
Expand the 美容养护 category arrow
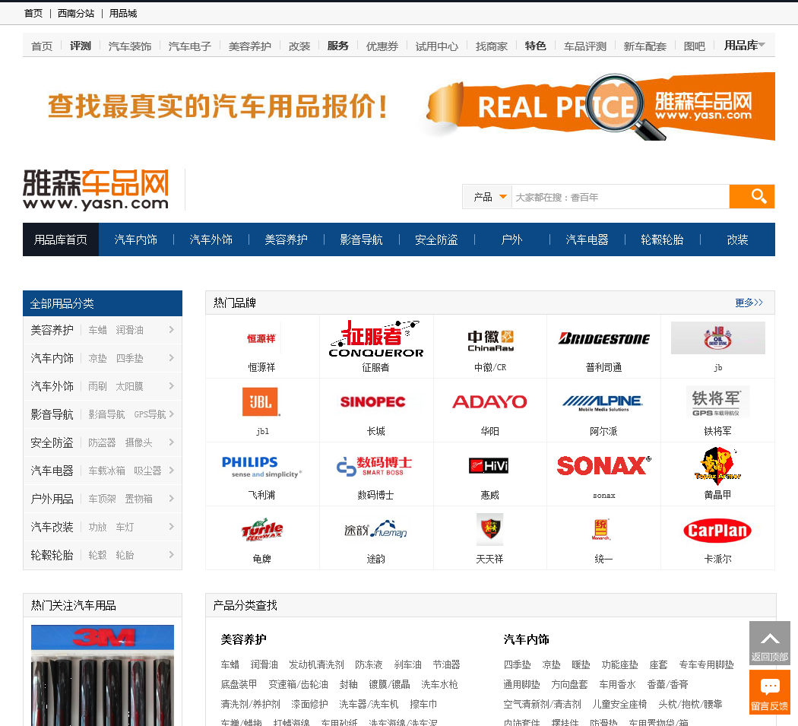[172, 330]
